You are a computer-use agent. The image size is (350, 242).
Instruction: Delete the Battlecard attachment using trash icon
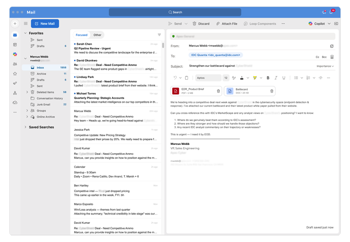[272, 91]
